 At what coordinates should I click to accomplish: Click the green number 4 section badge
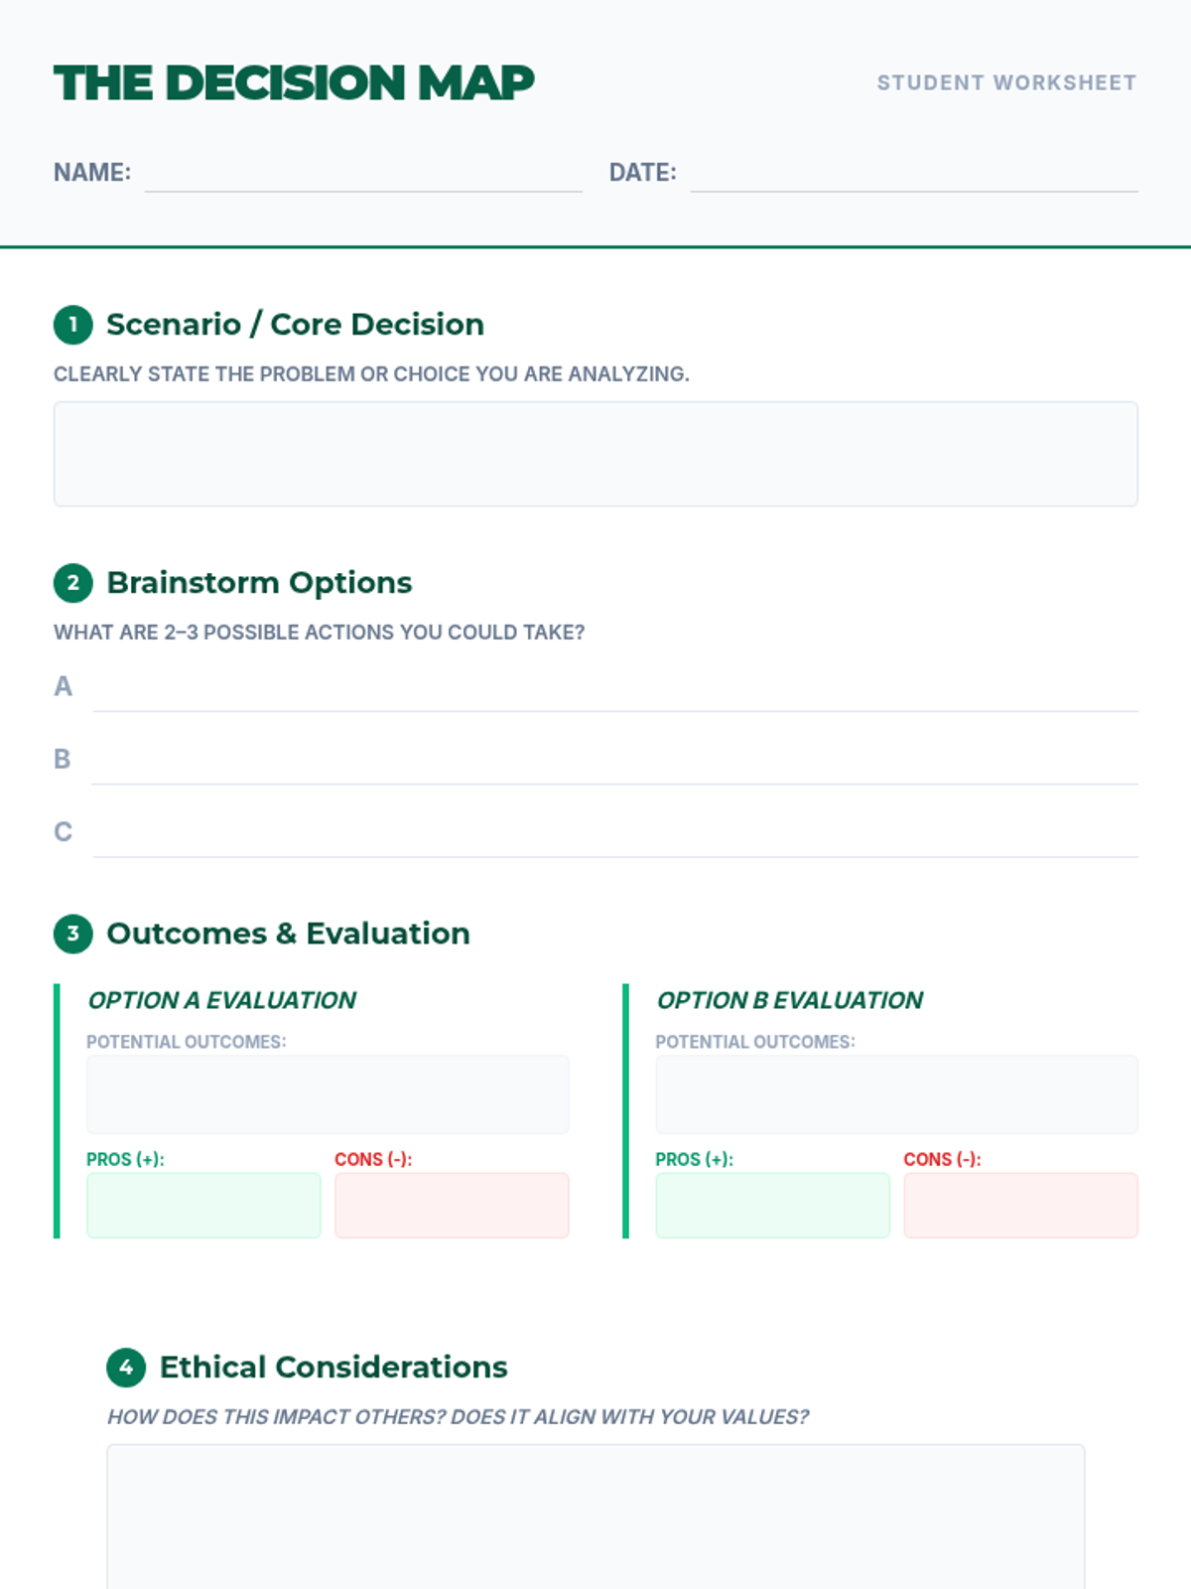point(126,1368)
